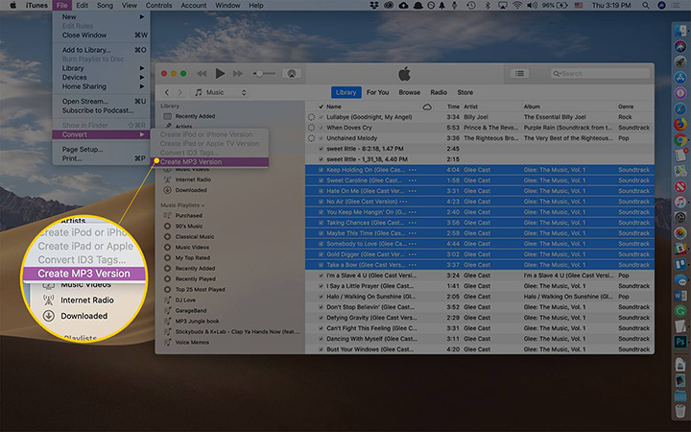691x432 pixels.
Task: Click the back navigation arrow
Action: [166, 93]
